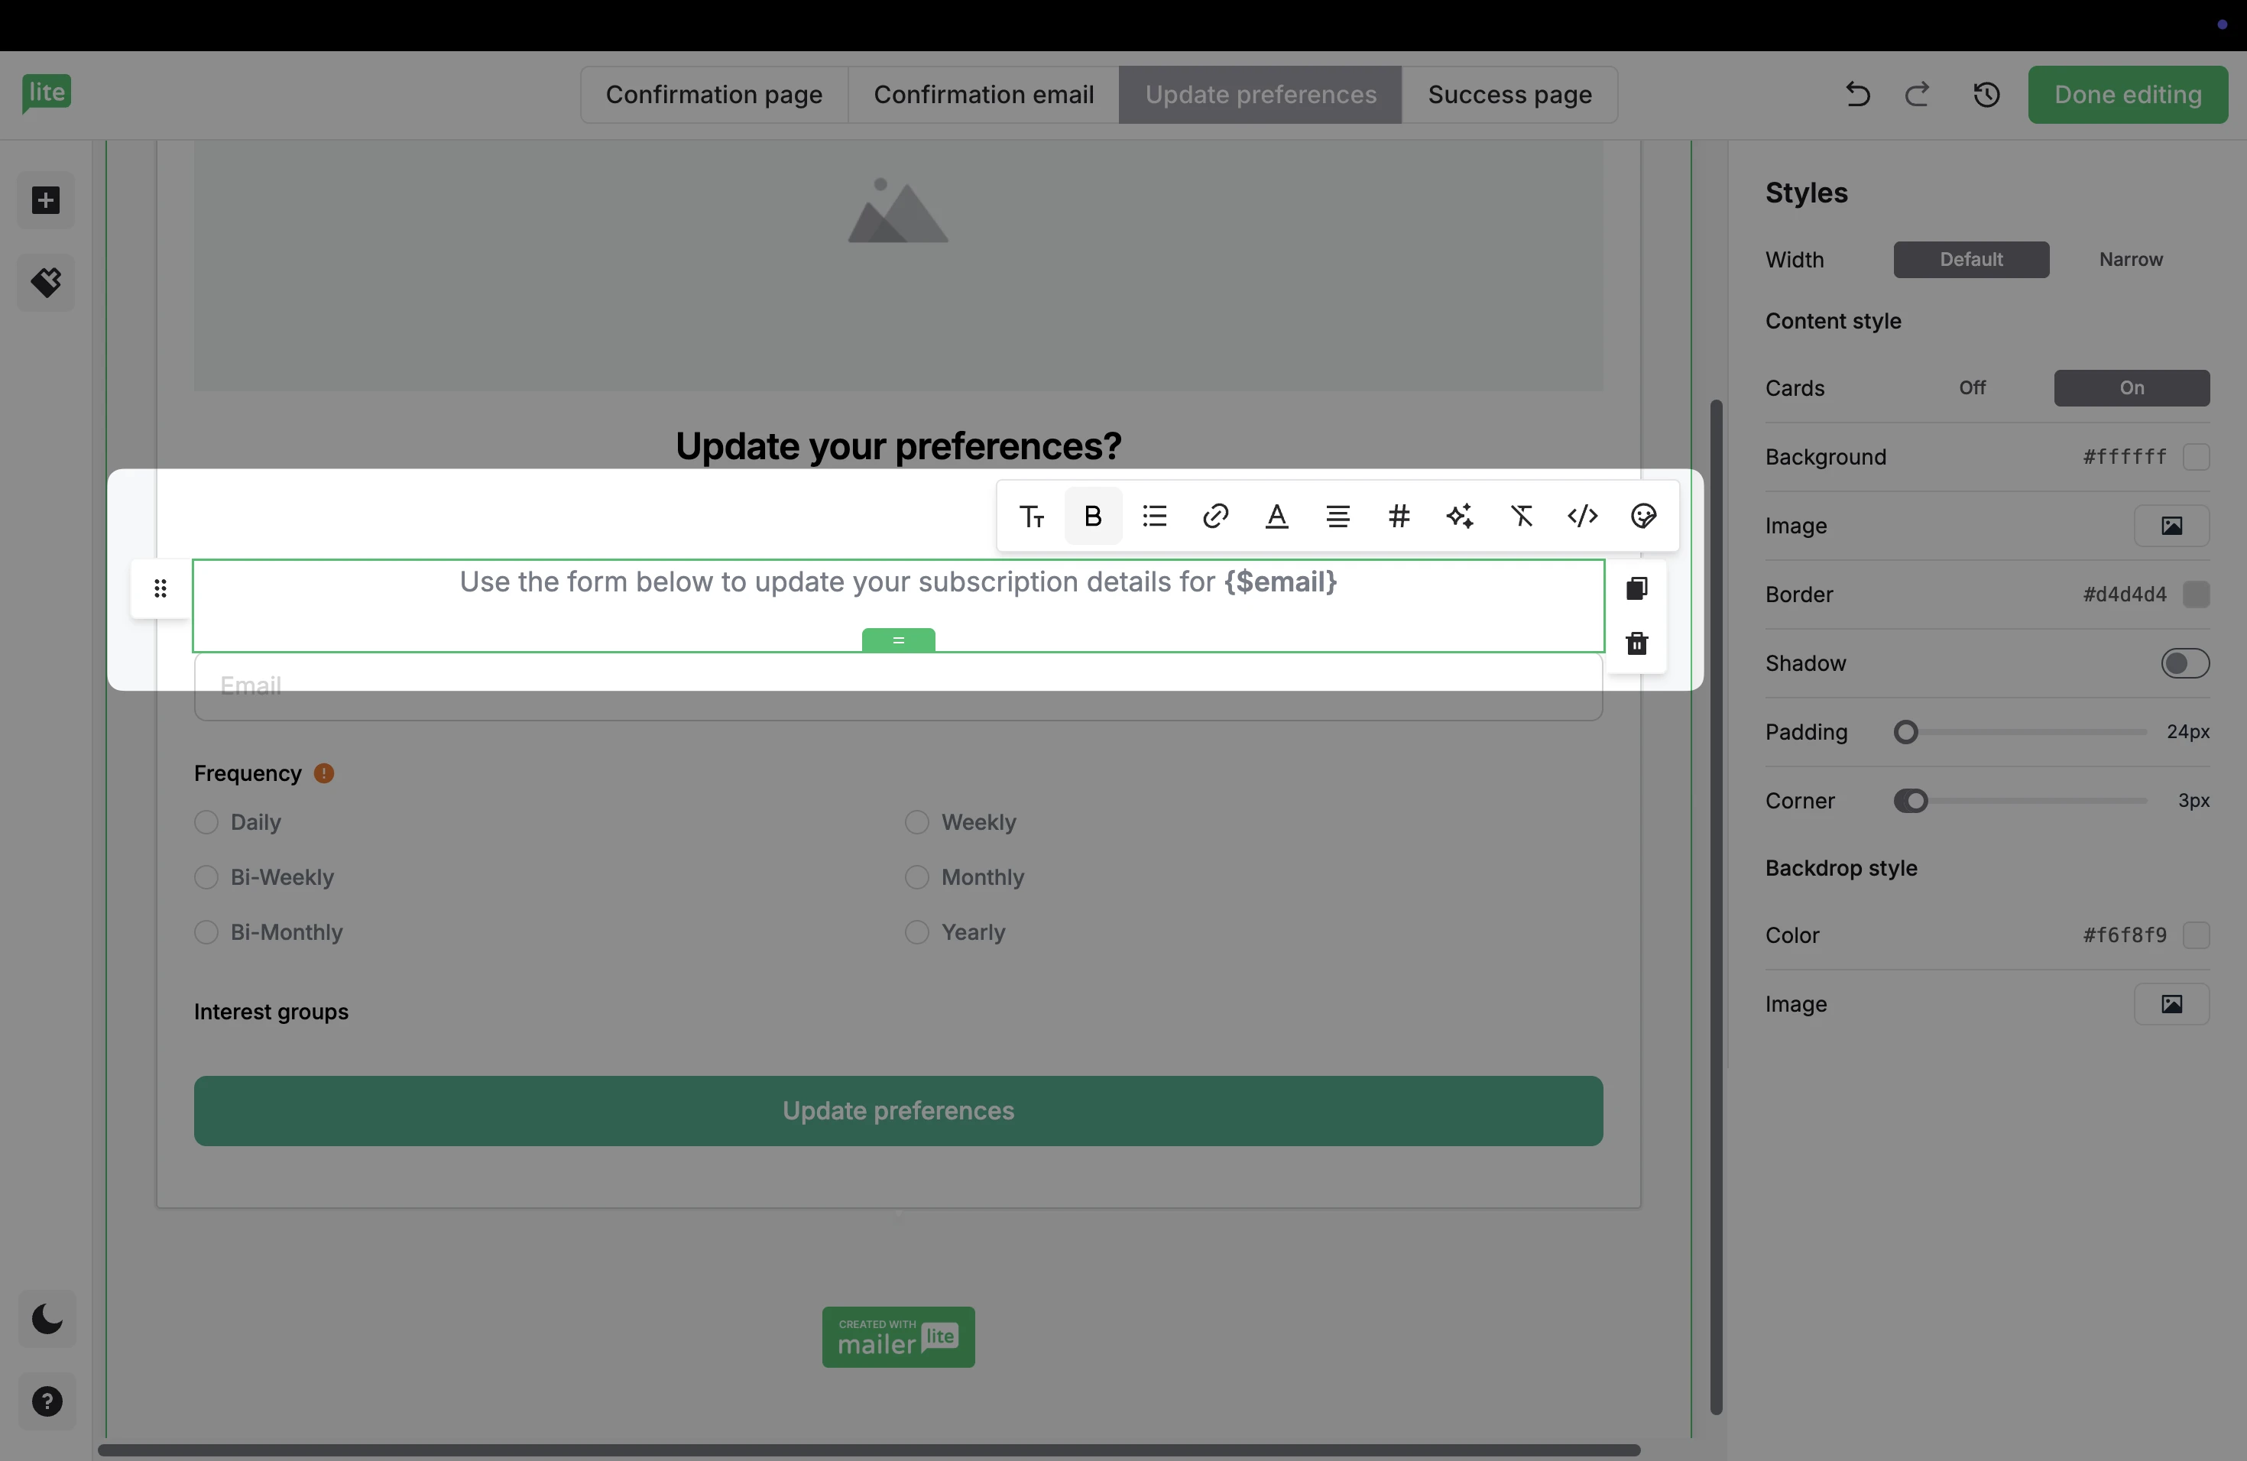Duplicate the selected text block
Screen dimensions: 2247x1461
click(x=1636, y=589)
